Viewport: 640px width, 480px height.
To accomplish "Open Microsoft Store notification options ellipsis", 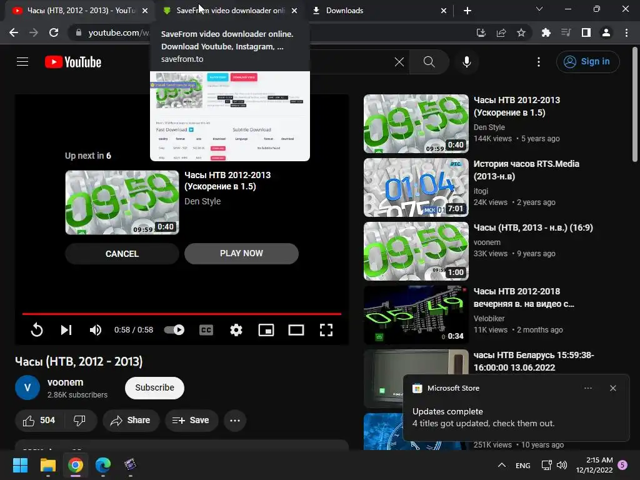I will click(587, 388).
